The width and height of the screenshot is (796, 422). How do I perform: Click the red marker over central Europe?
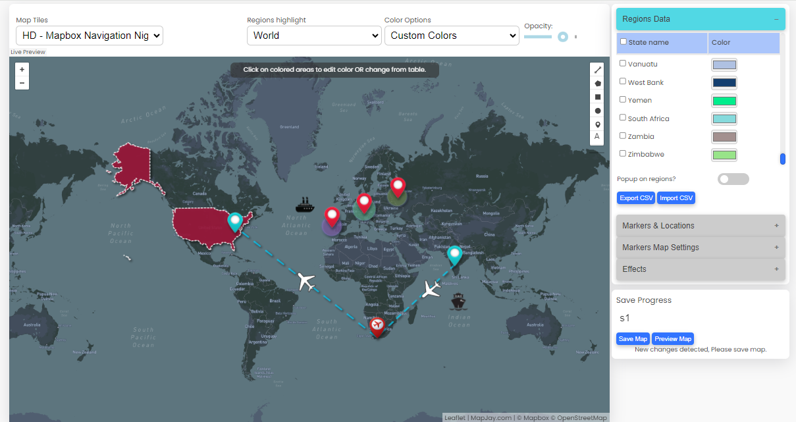[364, 203]
